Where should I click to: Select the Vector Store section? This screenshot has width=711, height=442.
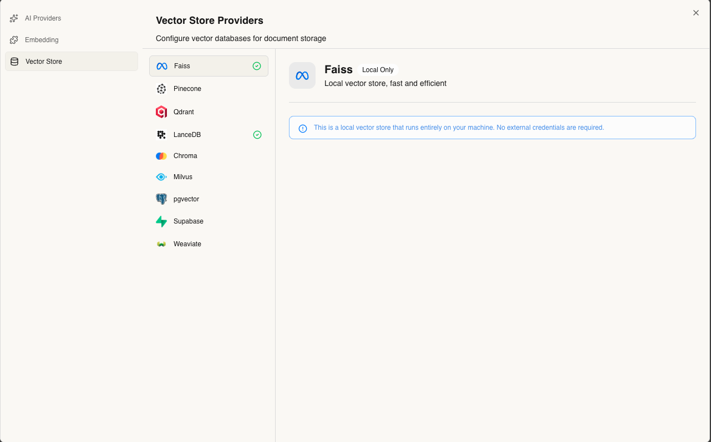click(x=71, y=62)
